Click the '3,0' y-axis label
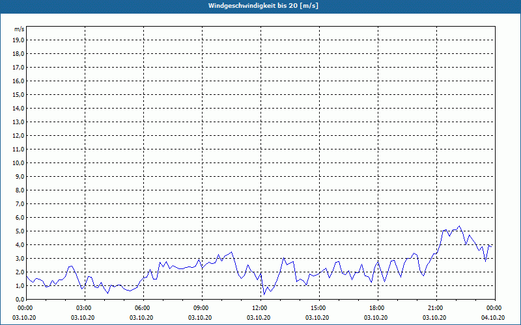The image size is (521, 325). 20,258
